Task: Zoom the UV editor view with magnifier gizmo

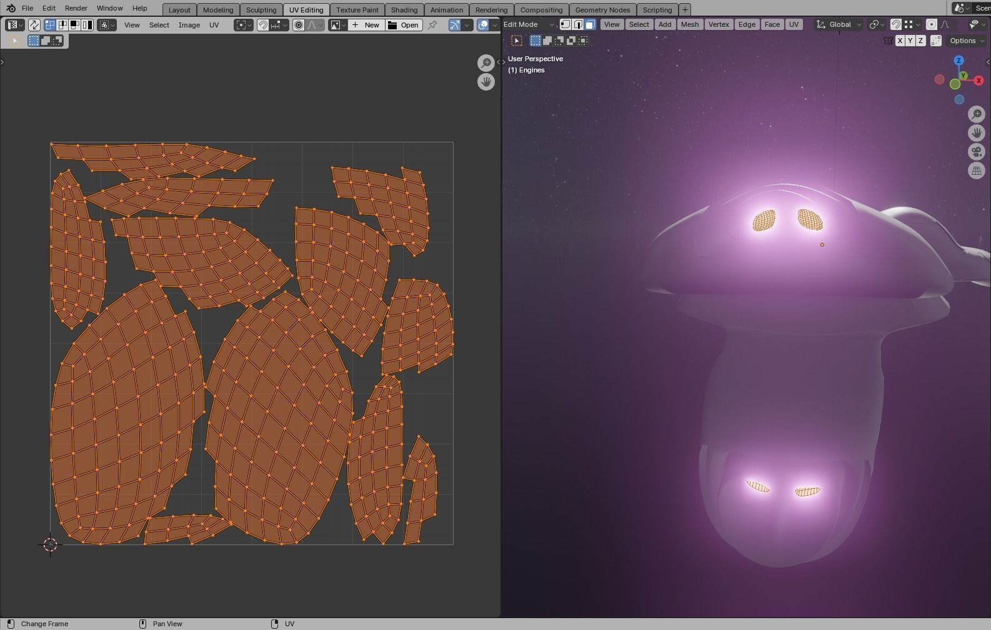Action: coord(486,63)
